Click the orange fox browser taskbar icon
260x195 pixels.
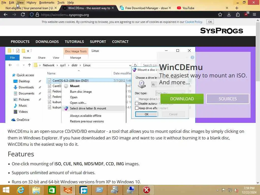click(68, 190)
